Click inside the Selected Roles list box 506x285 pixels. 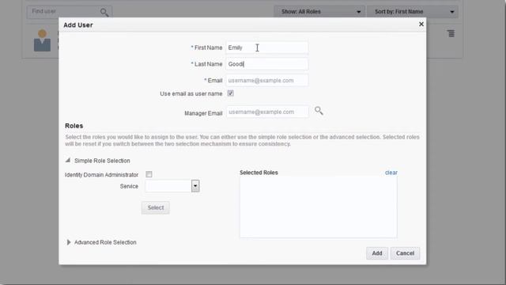318,207
